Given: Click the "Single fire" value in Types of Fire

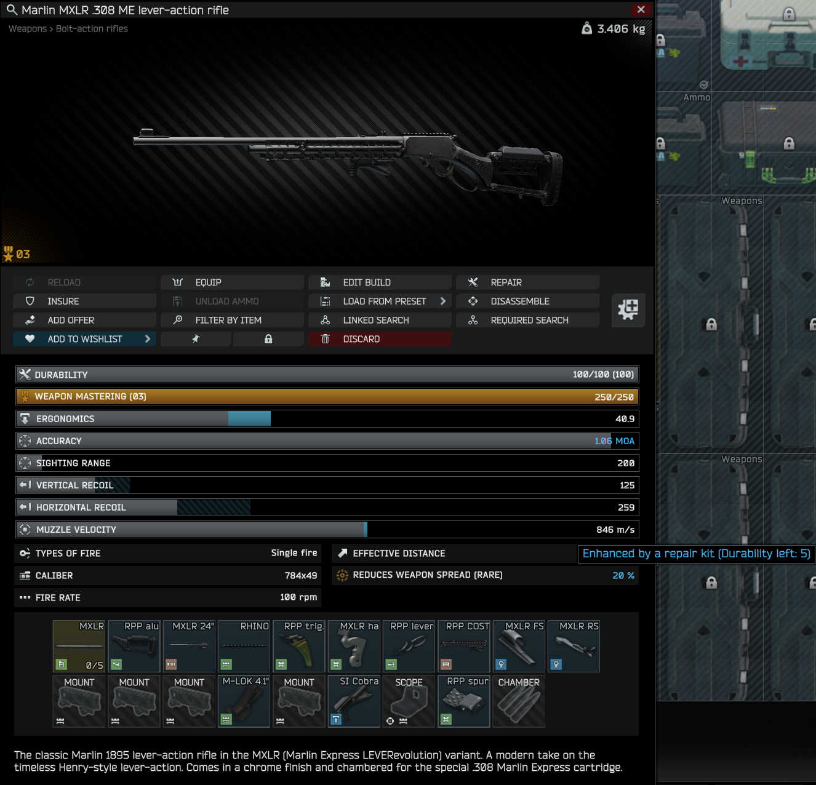Looking at the screenshot, I should point(294,553).
